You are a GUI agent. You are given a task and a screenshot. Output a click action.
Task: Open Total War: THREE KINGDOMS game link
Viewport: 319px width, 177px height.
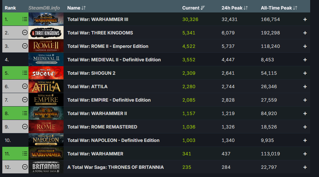click(100, 33)
